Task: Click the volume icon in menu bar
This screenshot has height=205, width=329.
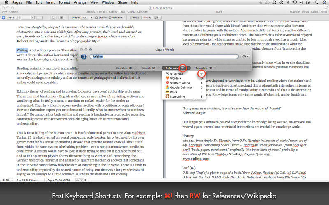Action: 301,2
